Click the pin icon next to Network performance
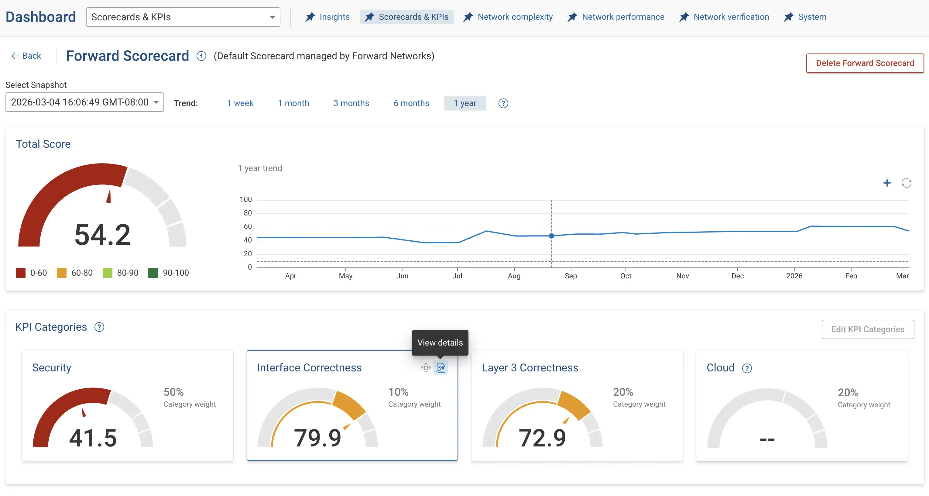The width and height of the screenshot is (929, 496). point(572,17)
